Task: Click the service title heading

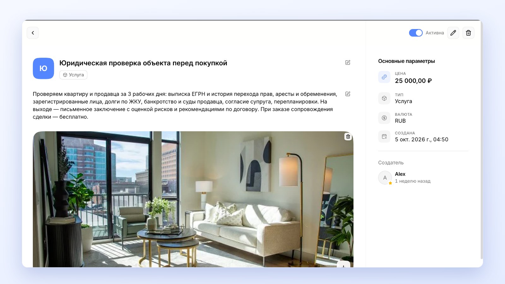Action: [x=143, y=63]
